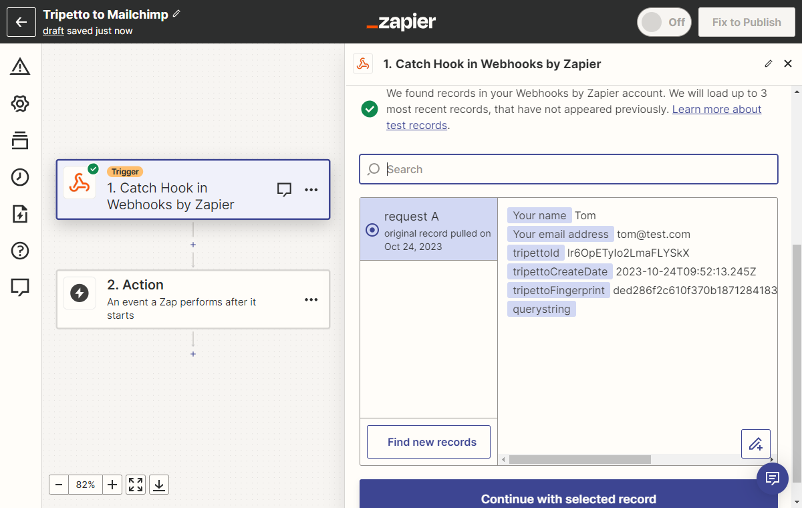
Task: Fit the canvas to view
Action: coord(136,485)
